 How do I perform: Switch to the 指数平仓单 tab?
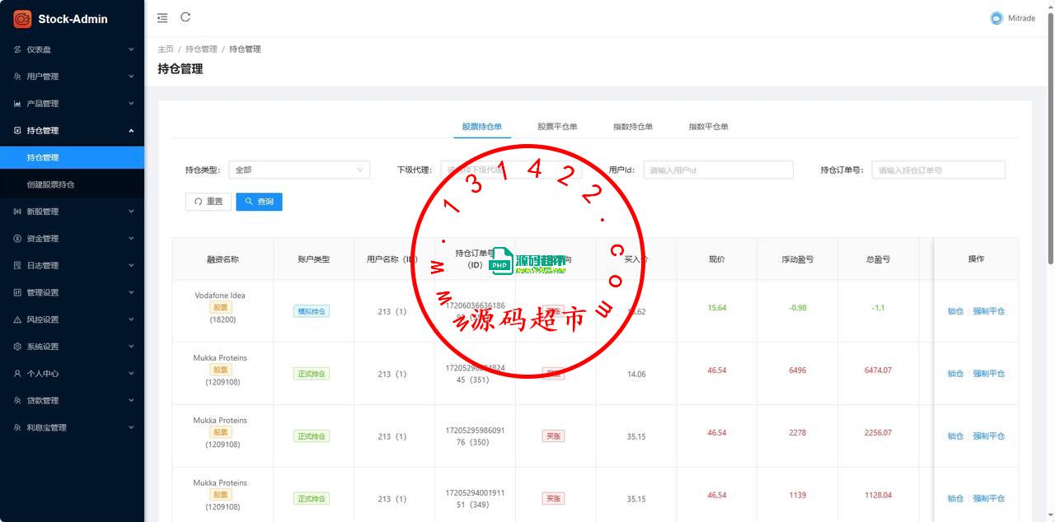709,127
